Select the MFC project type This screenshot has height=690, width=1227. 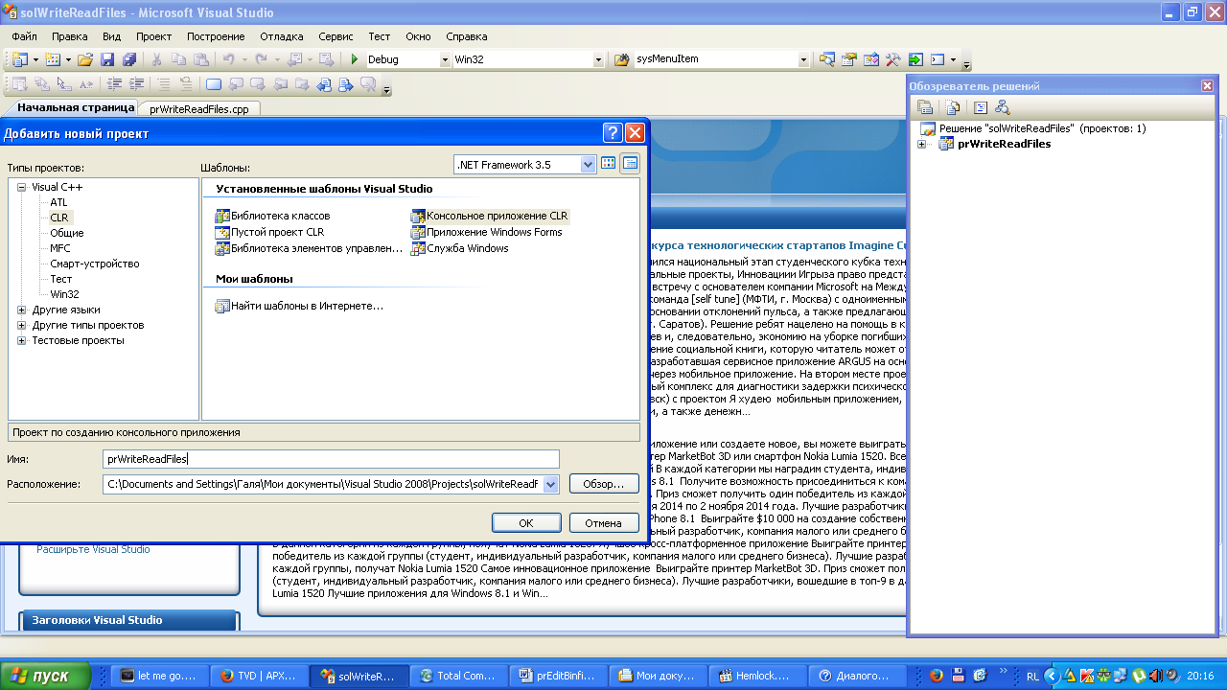point(60,248)
